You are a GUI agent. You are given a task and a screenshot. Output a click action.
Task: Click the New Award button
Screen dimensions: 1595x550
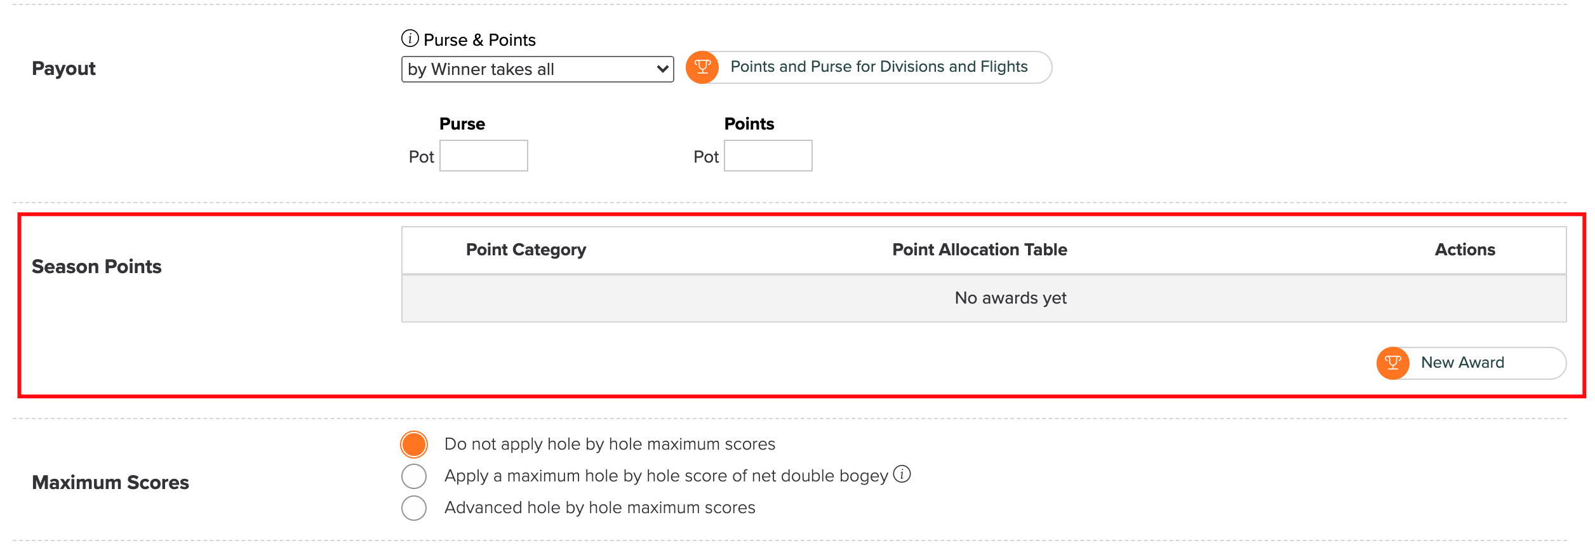point(1471,363)
